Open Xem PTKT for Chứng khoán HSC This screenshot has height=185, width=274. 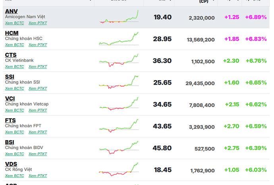pyautogui.click(x=38, y=45)
